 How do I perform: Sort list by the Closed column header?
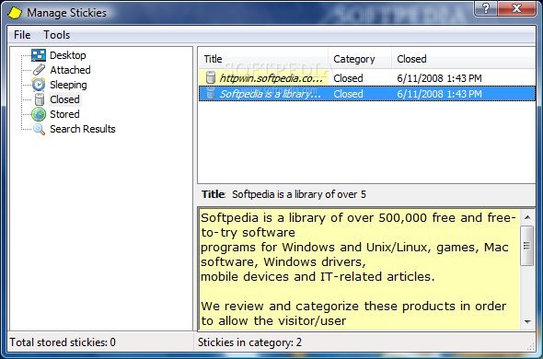(464, 59)
